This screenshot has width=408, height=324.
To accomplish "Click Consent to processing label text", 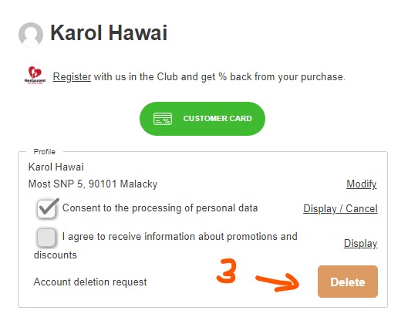I will click(x=160, y=208).
